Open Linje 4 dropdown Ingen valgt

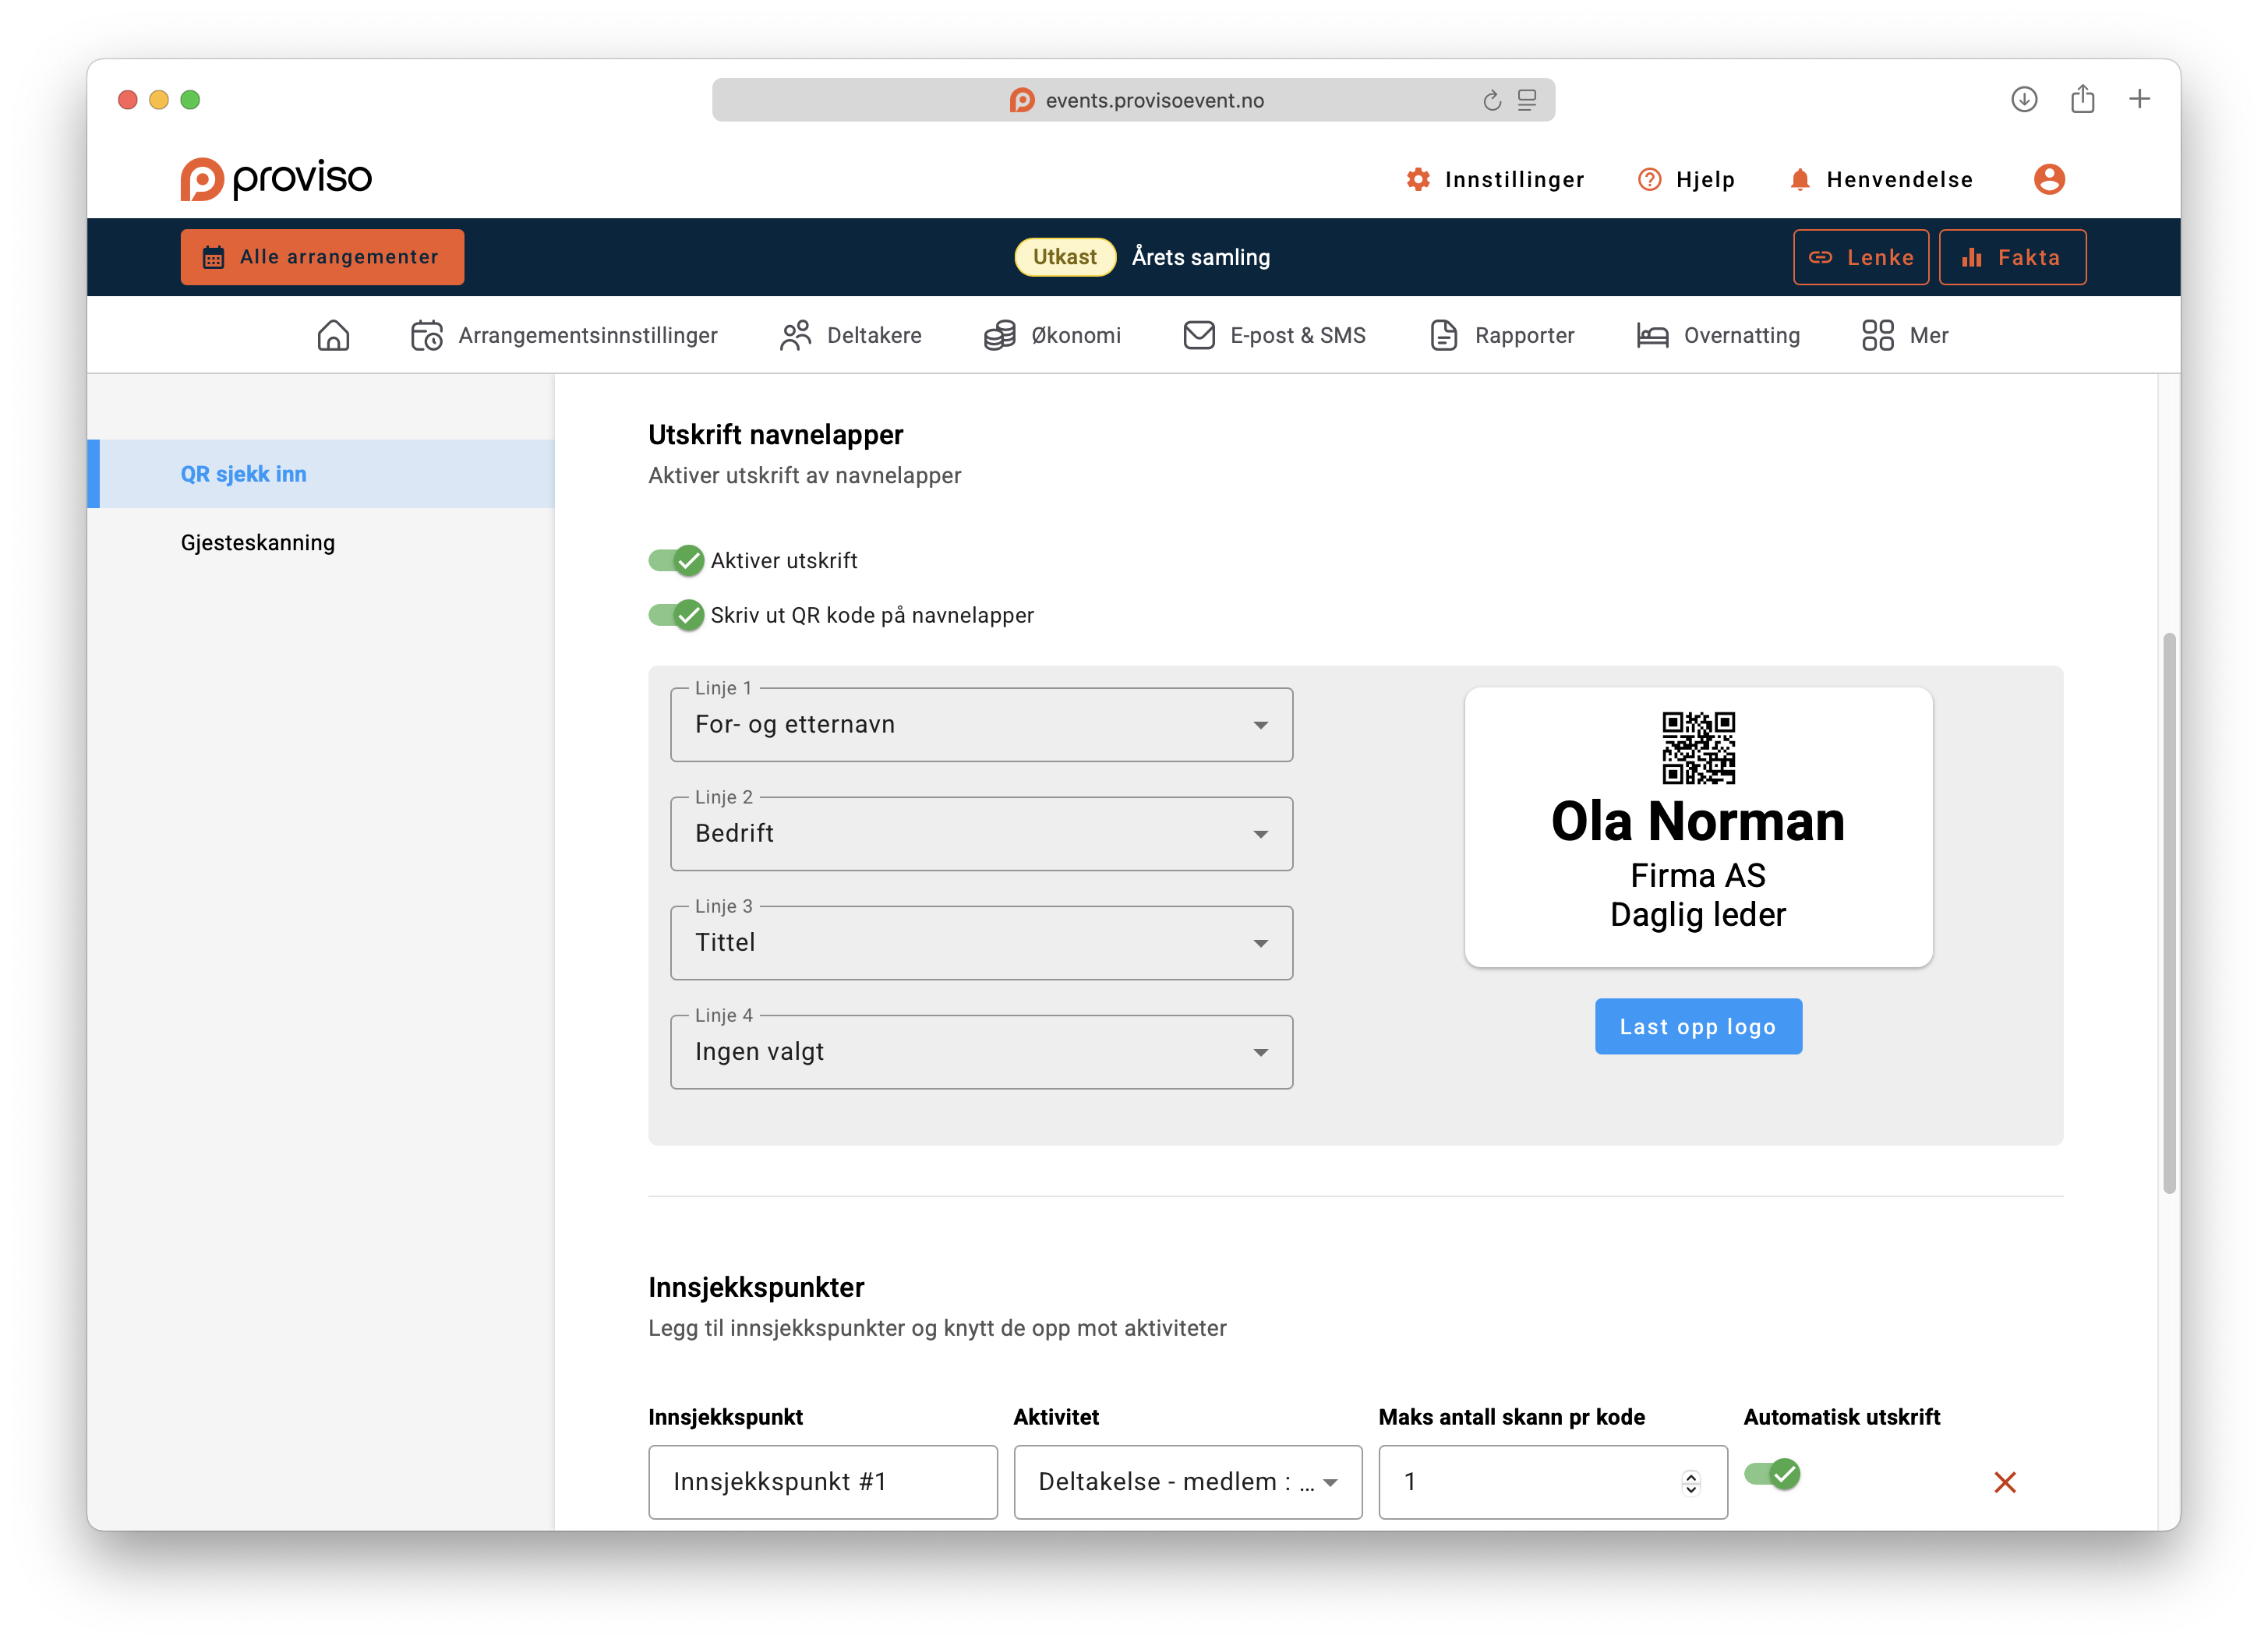981,1052
